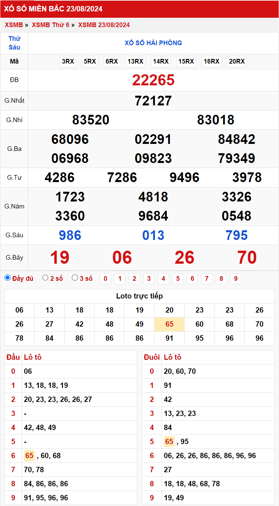Select digit filter button 7
The width and height of the screenshot is (279, 506).
207,279
